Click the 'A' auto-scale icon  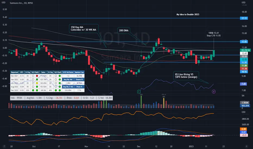tap(246, 146)
